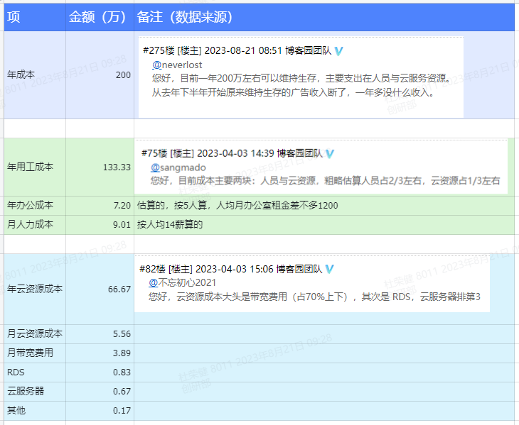519x425 pixels.
Task: Select the 年办公成本 label cell
Action: pyautogui.click(x=35, y=206)
